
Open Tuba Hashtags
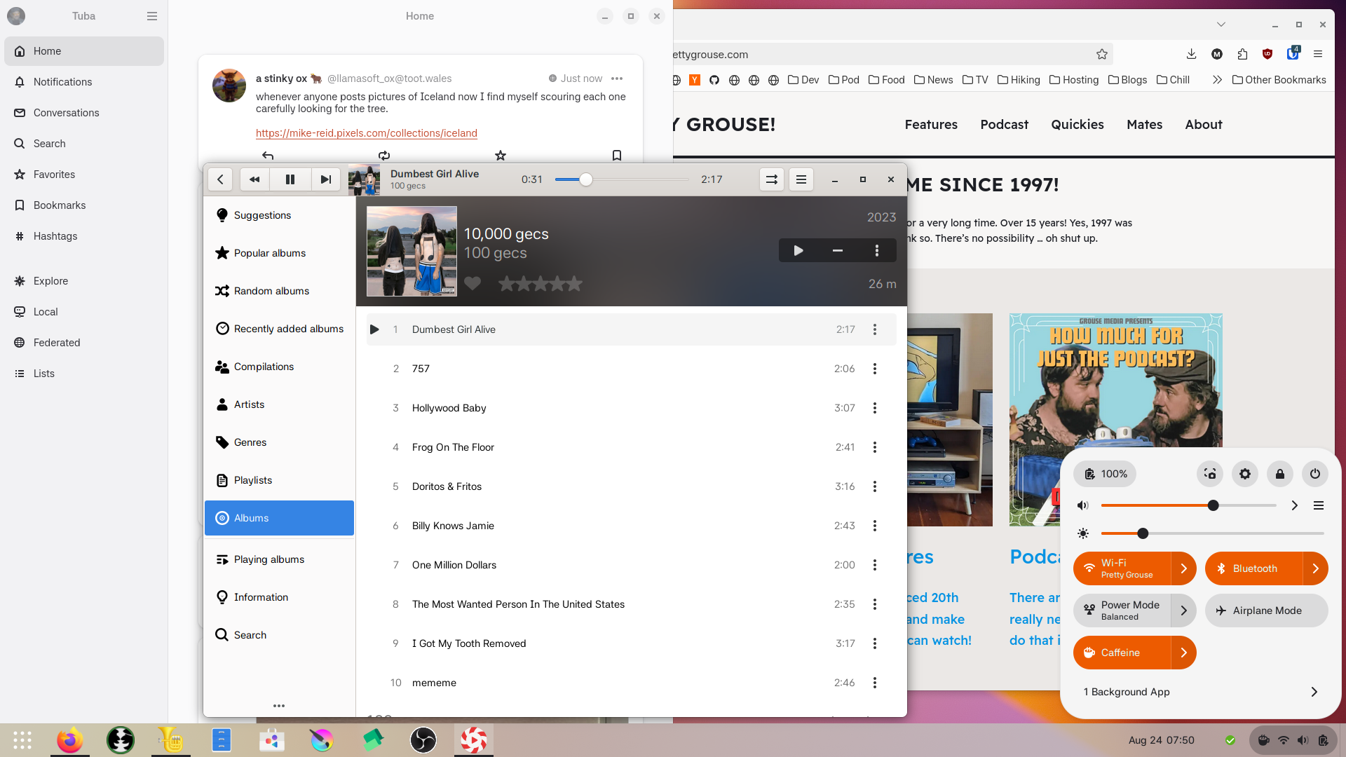tap(84, 236)
